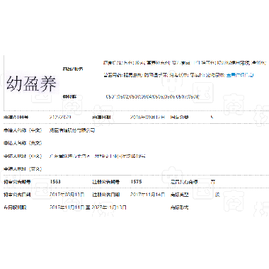269x269 pixels.
Task: Click the application date value 2016年09月12日
Action: pos(147,117)
